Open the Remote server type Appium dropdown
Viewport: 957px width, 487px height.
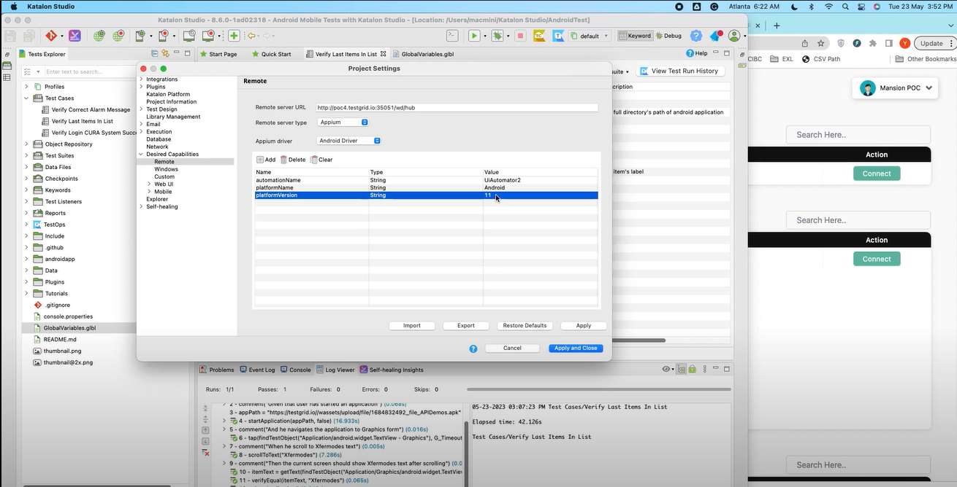(343, 122)
